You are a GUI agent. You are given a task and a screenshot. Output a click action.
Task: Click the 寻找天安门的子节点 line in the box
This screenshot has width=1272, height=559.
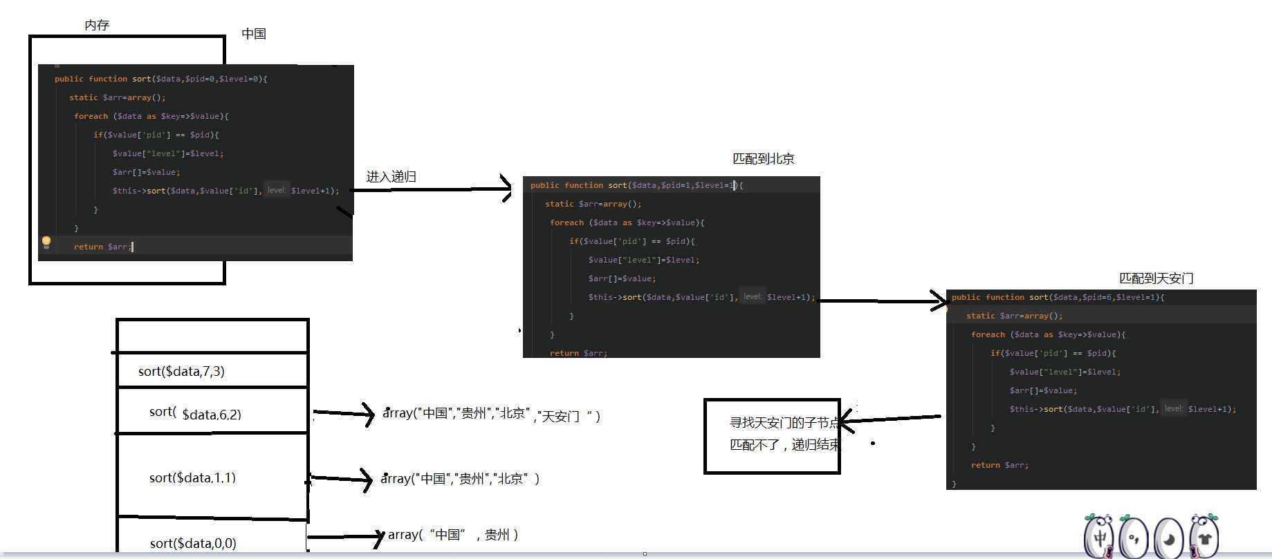pos(784,423)
